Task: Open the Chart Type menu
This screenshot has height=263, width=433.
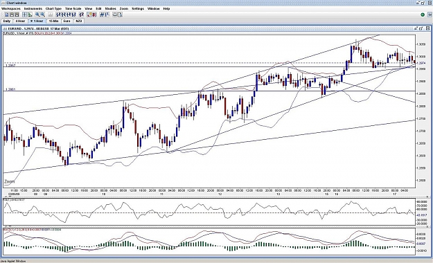Action: click(x=53, y=8)
